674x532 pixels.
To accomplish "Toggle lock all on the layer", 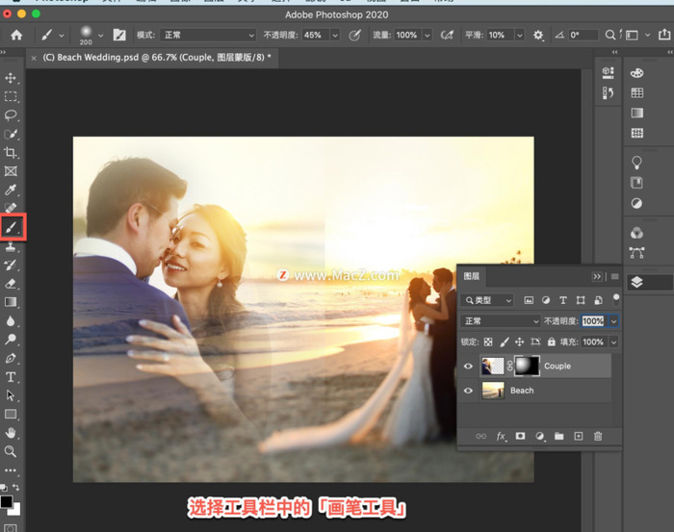I will [x=551, y=342].
